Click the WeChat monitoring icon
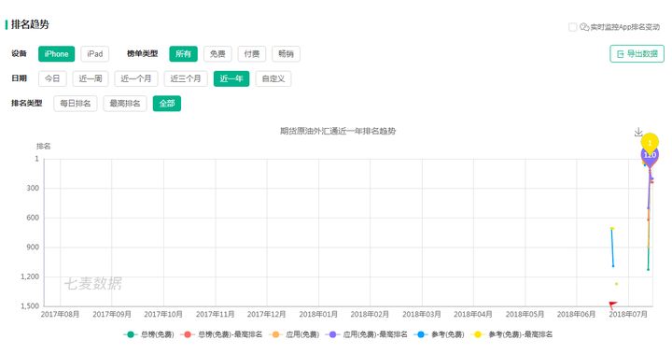The width and height of the screenshot is (672, 354). (x=584, y=27)
